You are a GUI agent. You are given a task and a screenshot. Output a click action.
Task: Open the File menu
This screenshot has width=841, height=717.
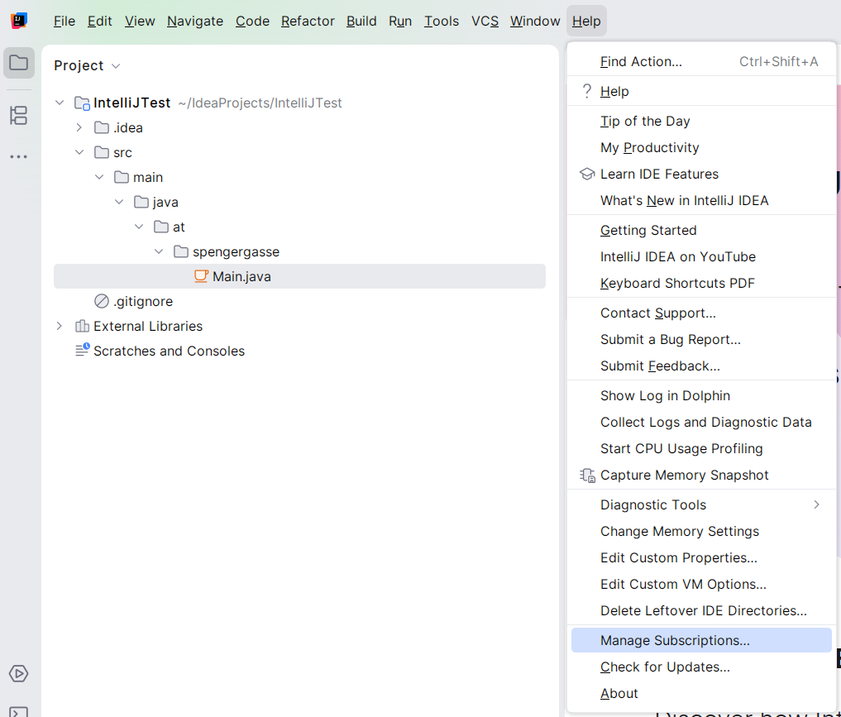click(65, 21)
